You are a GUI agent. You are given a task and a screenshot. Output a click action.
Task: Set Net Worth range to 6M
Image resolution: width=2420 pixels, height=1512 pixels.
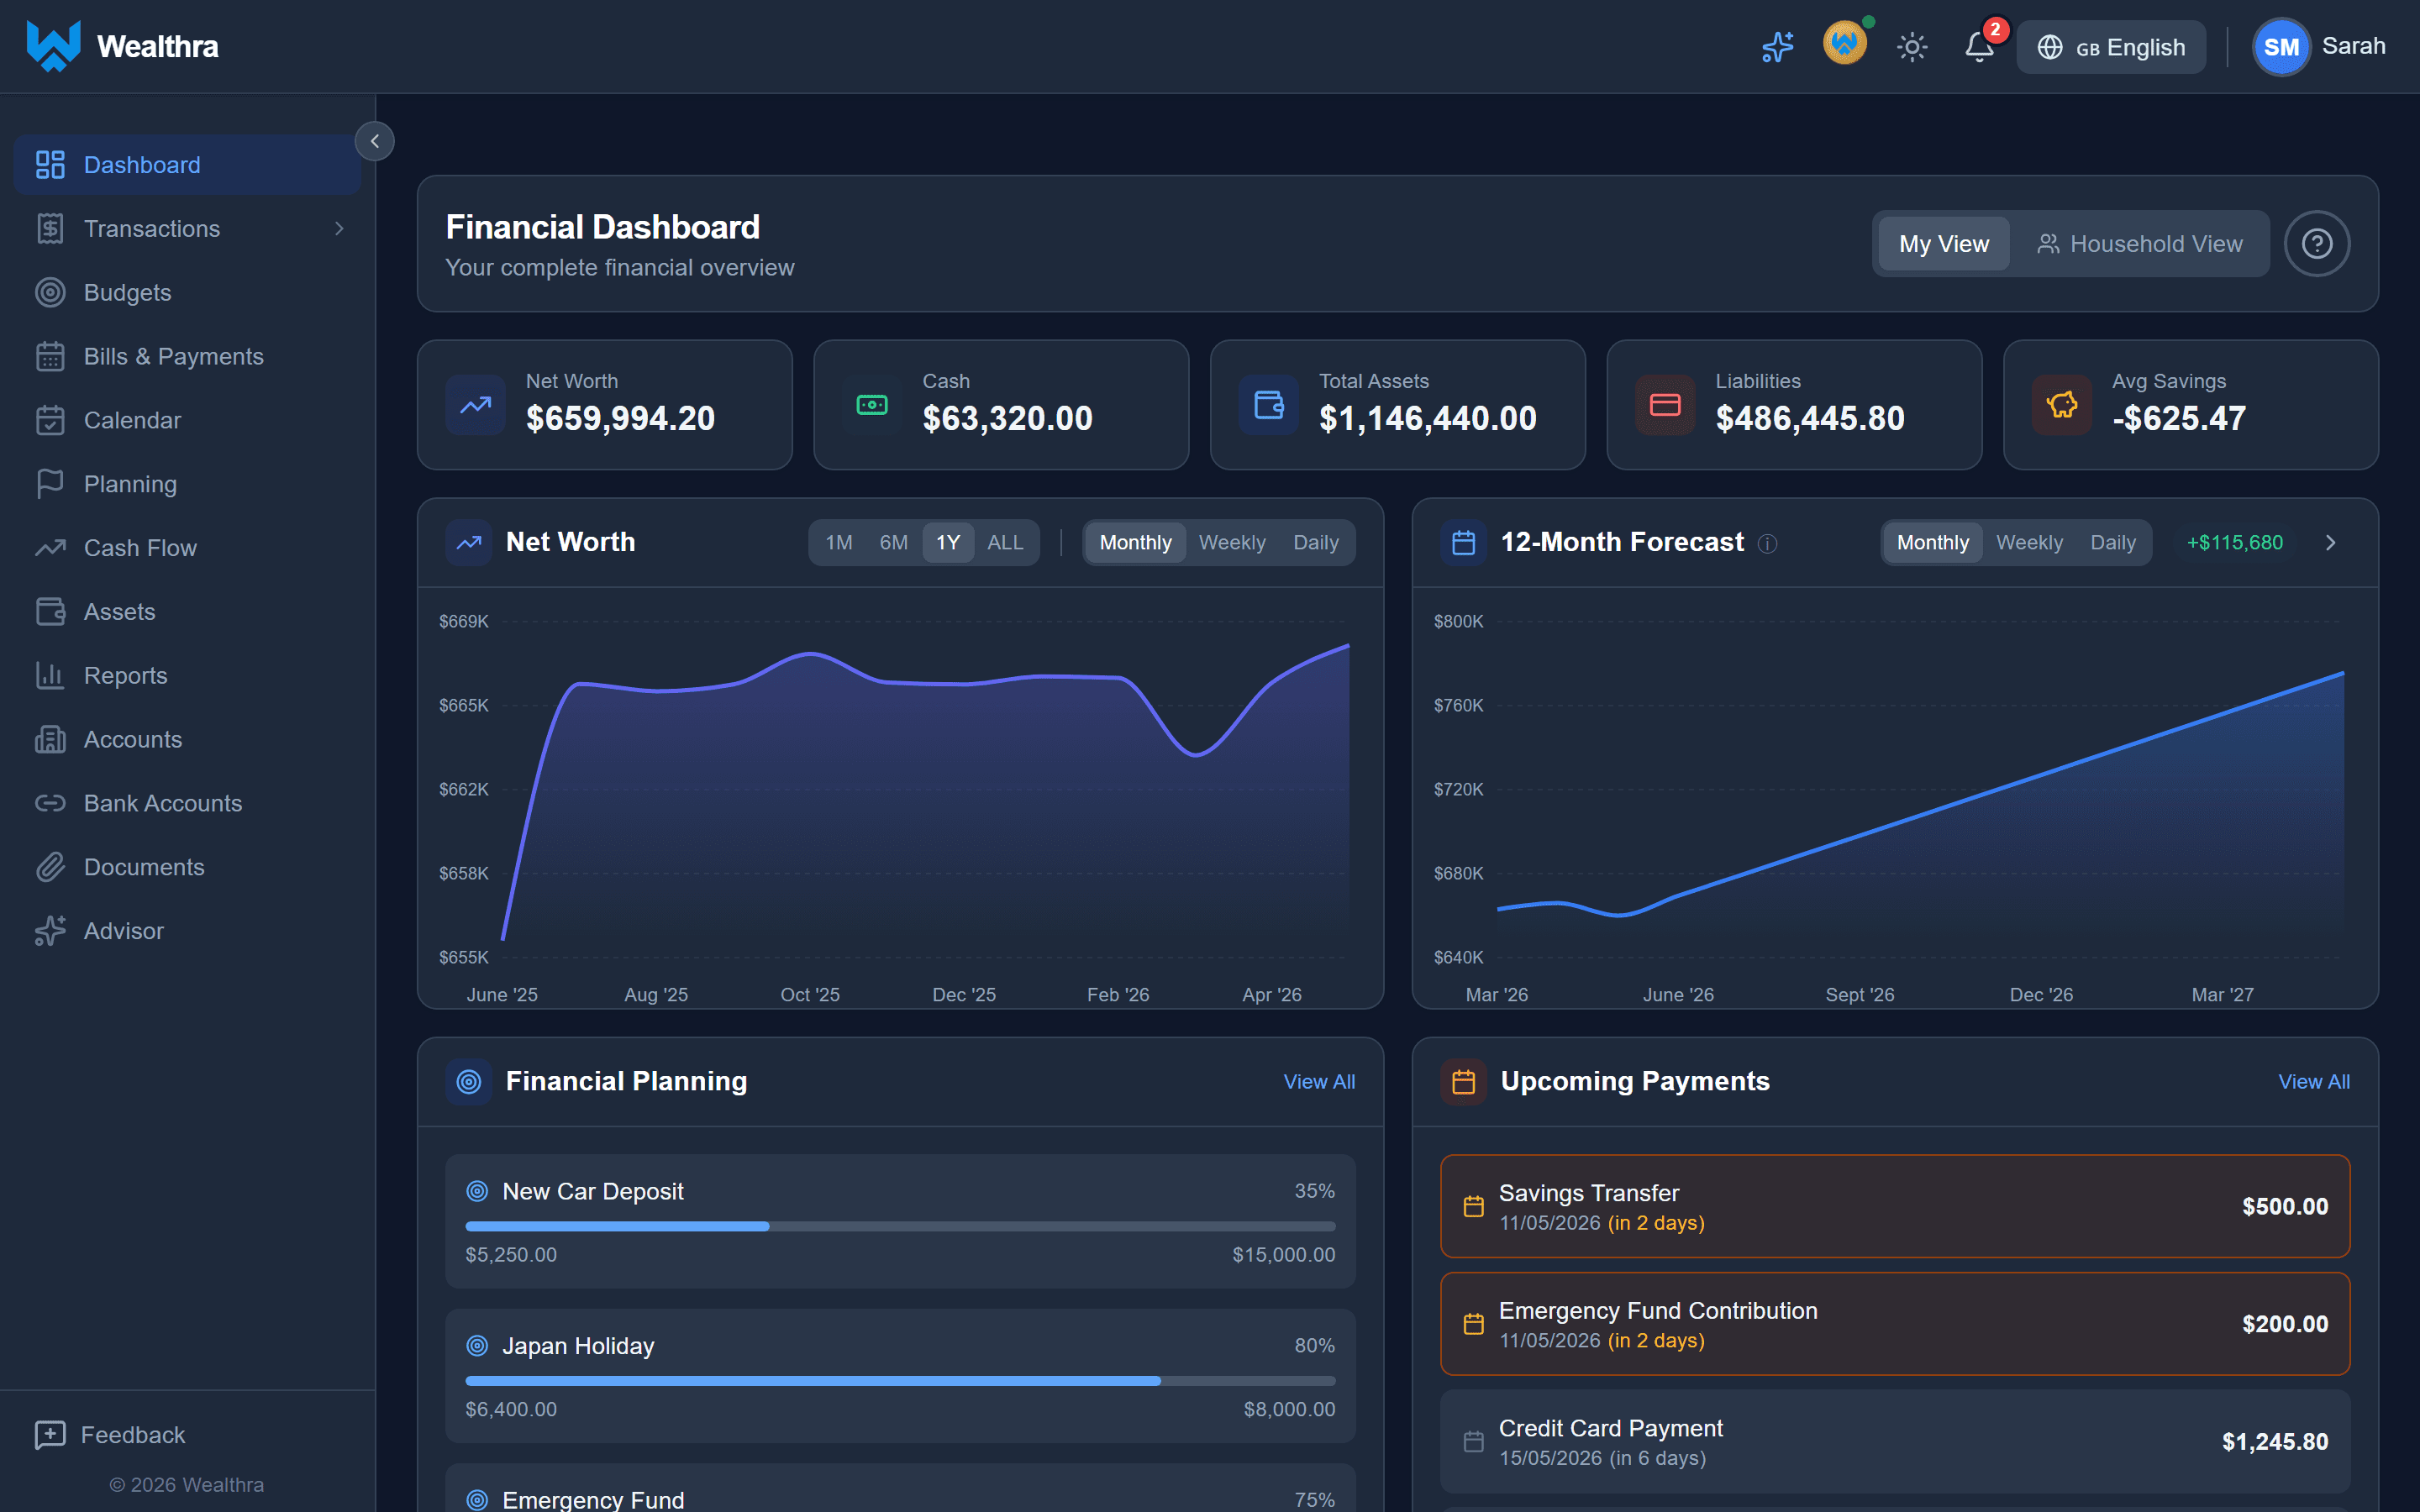click(893, 543)
